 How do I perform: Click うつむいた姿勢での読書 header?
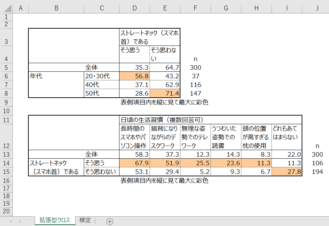click(x=226, y=137)
